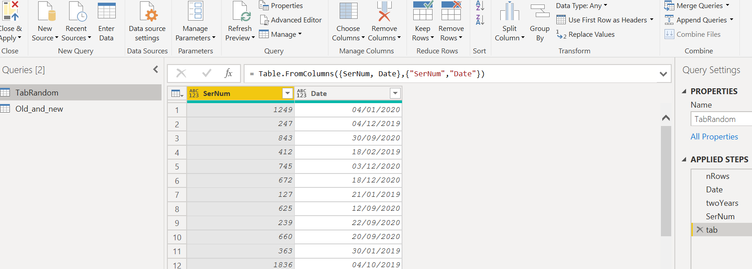The height and width of the screenshot is (269, 752).
Task: Click the Remove Rows icon
Action: 451,11
